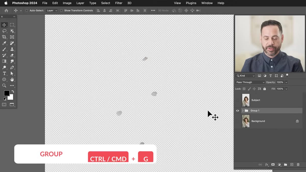The width and height of the screenshot is (306, 172).
Task: Open the Opacity slider dropdown arrow
Action: pos(286,82)
